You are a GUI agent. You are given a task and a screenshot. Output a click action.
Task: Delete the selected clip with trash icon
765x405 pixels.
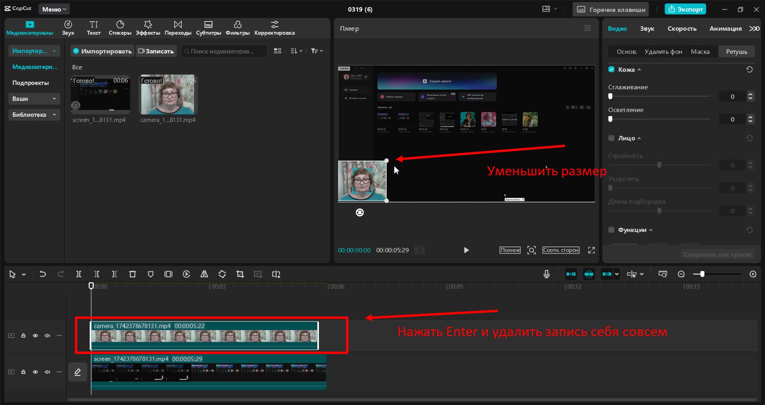coord(133,274)
